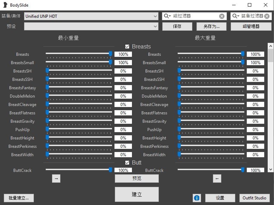Viewport: 274px width, 205px height.
Task: Click inside the 组过滤器 group filter field
Action: click(195, 16)
